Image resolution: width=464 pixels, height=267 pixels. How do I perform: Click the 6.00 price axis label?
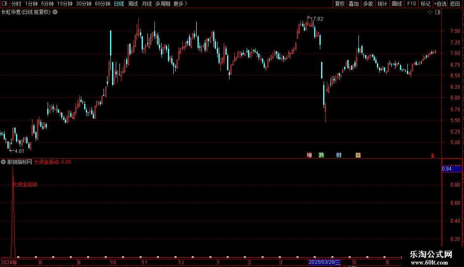(x=455, y=98)
